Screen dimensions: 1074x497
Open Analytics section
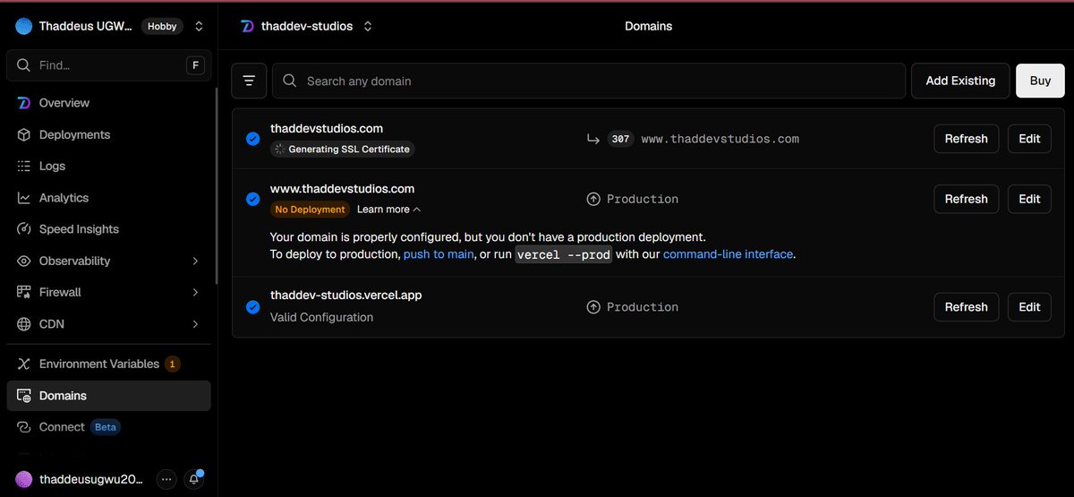tap(108, 197)
